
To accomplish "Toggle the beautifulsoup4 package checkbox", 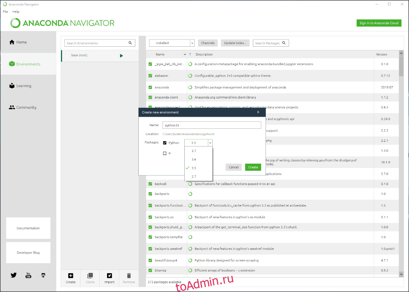I will click(150, 260).
